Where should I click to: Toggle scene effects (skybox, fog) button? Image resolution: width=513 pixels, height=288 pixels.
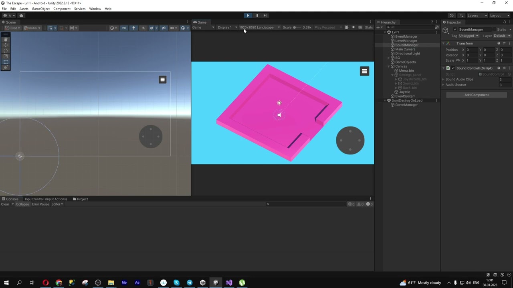pyautogui.click(x=152, y=28)
